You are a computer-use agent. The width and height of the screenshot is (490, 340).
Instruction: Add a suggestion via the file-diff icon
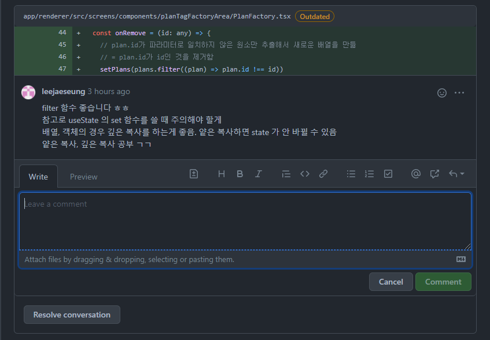point(194,174)
